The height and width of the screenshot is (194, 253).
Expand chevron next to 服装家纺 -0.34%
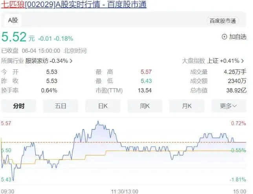[x=71, y=61]
